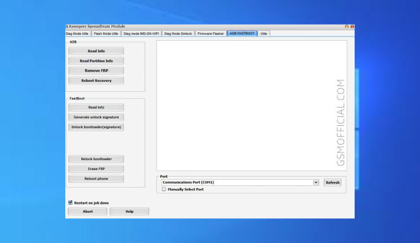Image resolution: width=420 pixels, height=243 pixels.
Task: Click the red close window icon
Action: point(352,27)
